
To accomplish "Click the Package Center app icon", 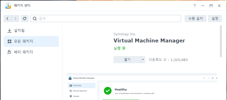I will [x=8, y=6].
